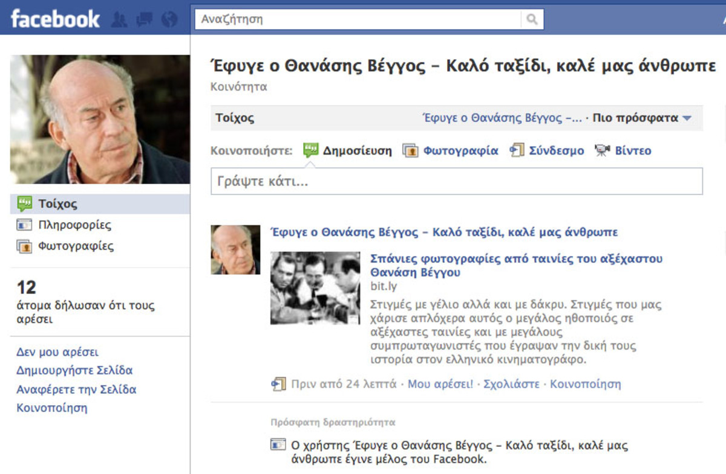Select Δημοσίευση share option
Image resolution: width=726 pixels, height=474 pixels.
(357, 151)
